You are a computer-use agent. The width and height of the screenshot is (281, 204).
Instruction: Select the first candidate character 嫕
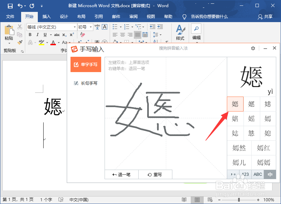click(235, 104)
